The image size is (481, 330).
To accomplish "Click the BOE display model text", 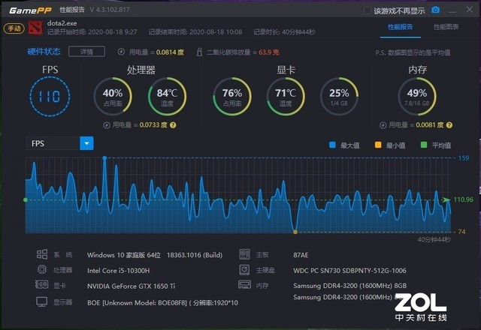I will click(x=162, y=303).
